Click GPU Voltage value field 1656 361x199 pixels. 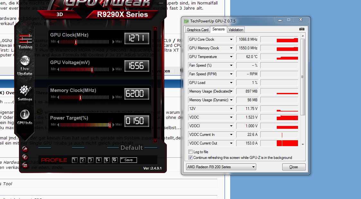click(137, 66)
